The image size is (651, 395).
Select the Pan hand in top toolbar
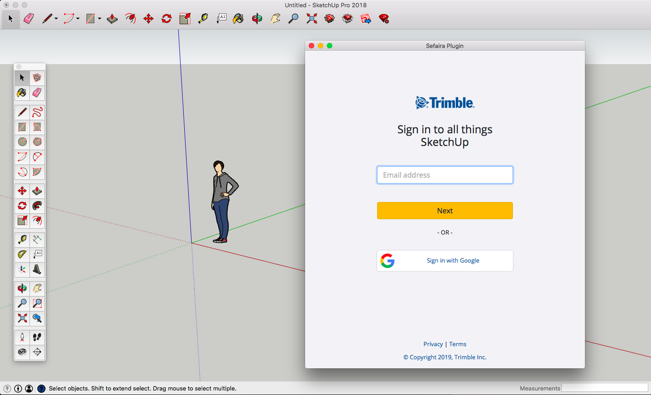(x=275, y=19)
